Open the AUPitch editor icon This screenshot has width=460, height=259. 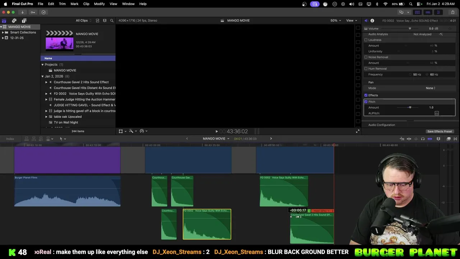coord(437,113)
